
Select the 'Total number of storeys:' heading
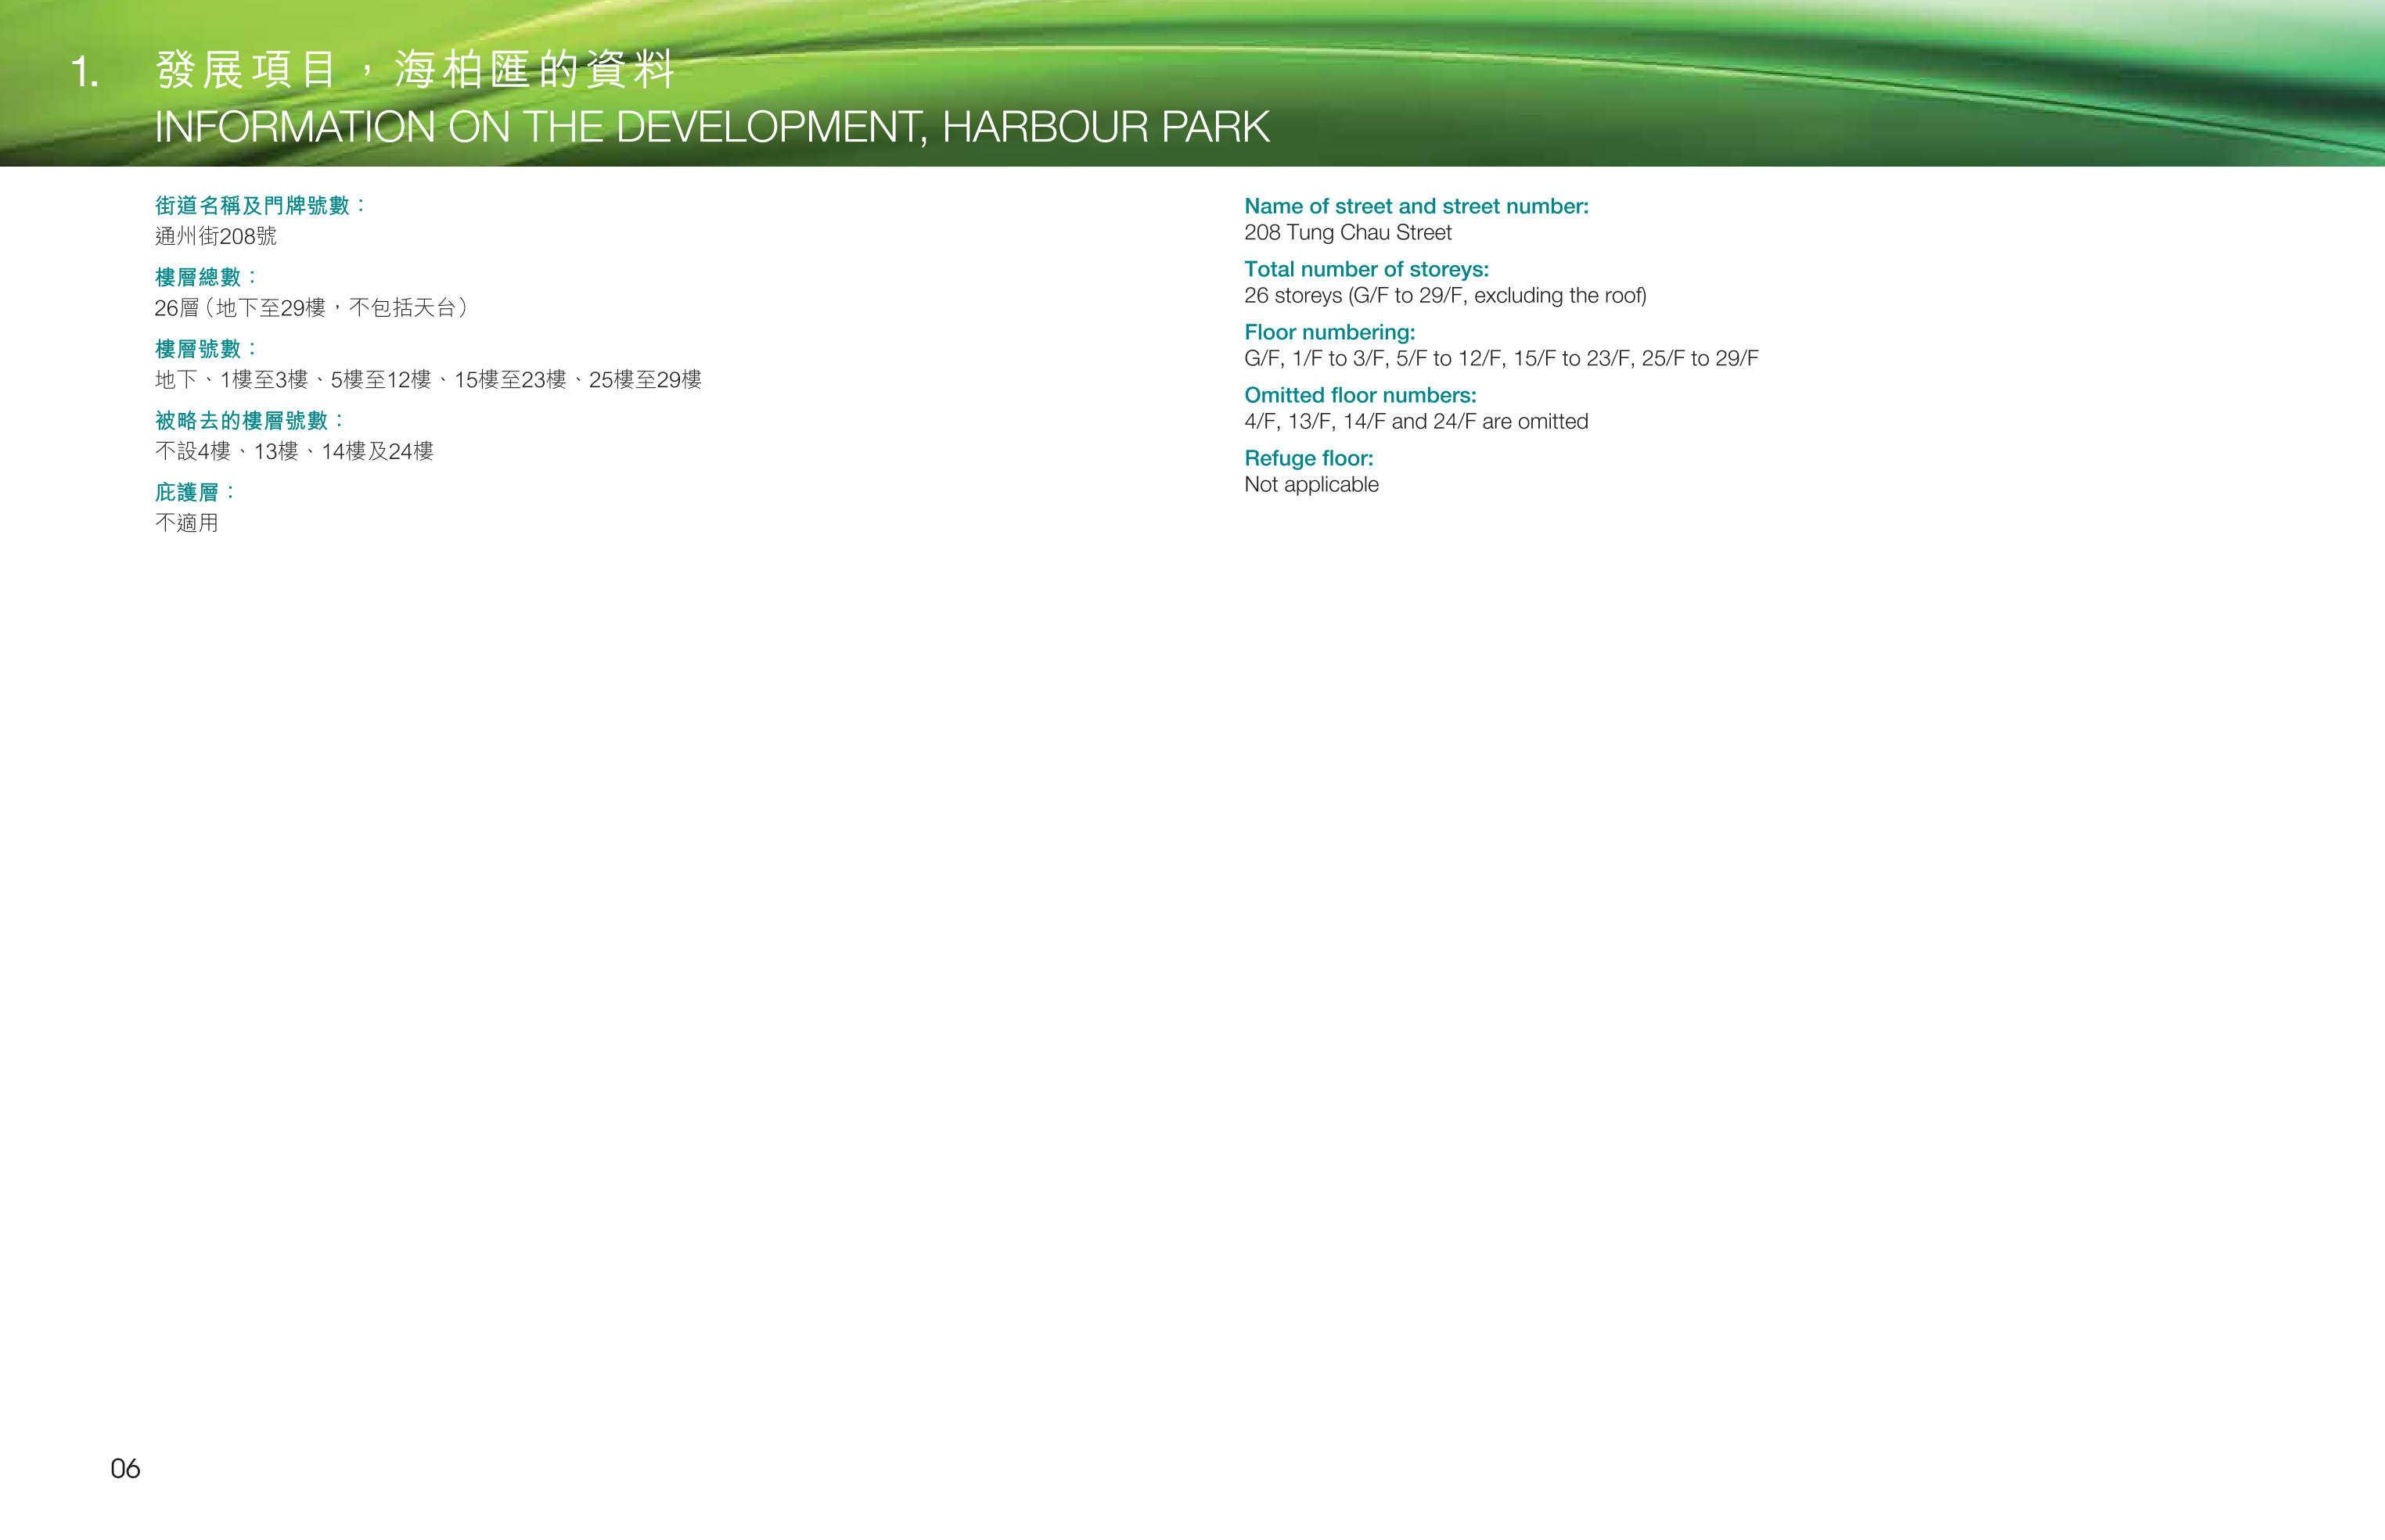click(1365, 269)
